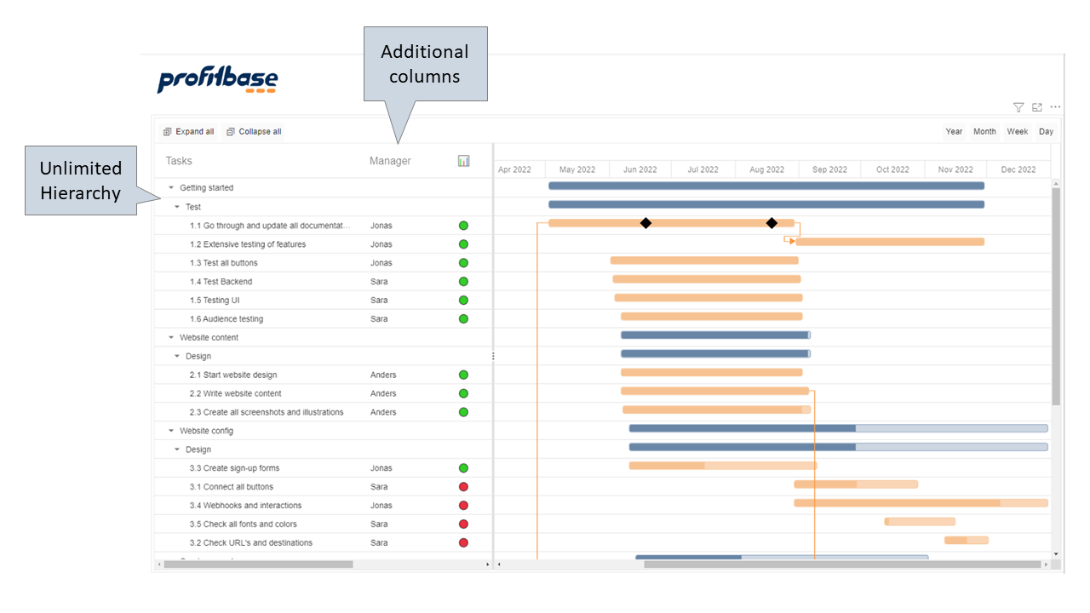
Task: Click the Expand all button
Action: tap(188, 132)
